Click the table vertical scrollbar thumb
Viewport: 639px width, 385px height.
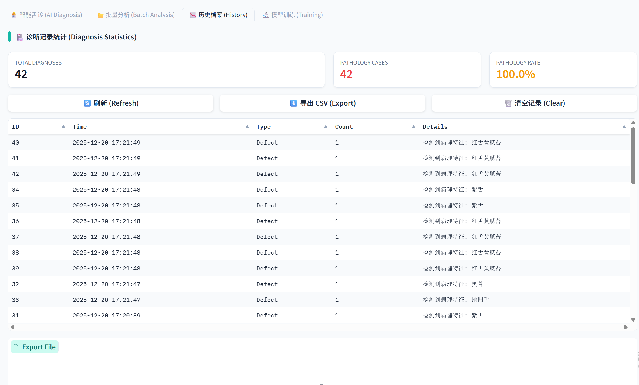[x=633, y=156]
